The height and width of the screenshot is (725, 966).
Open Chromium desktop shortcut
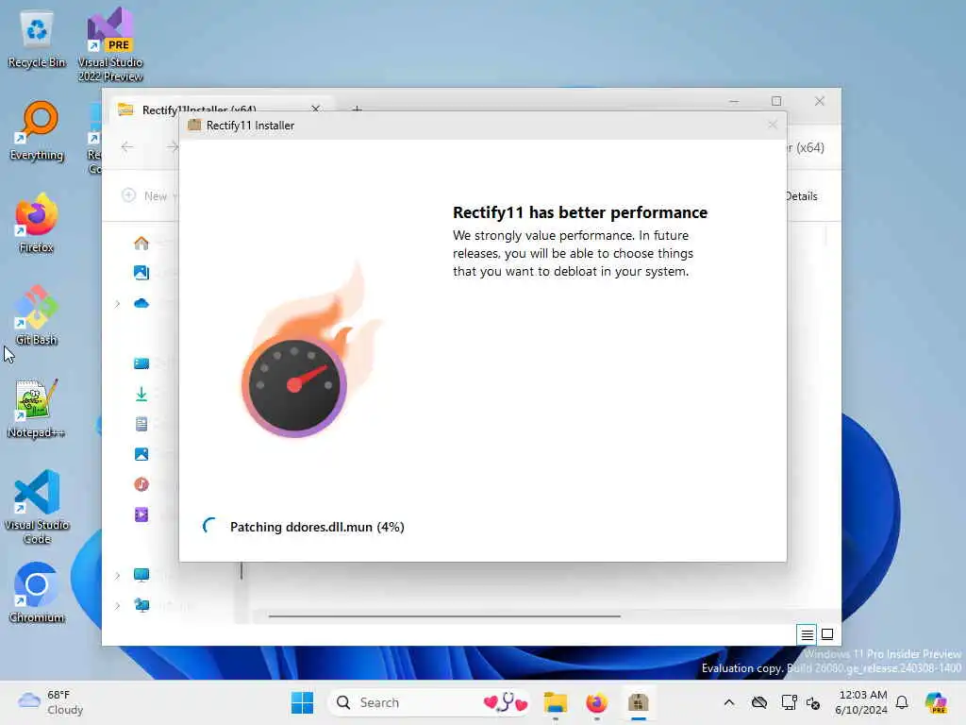[x=37, y=593]
